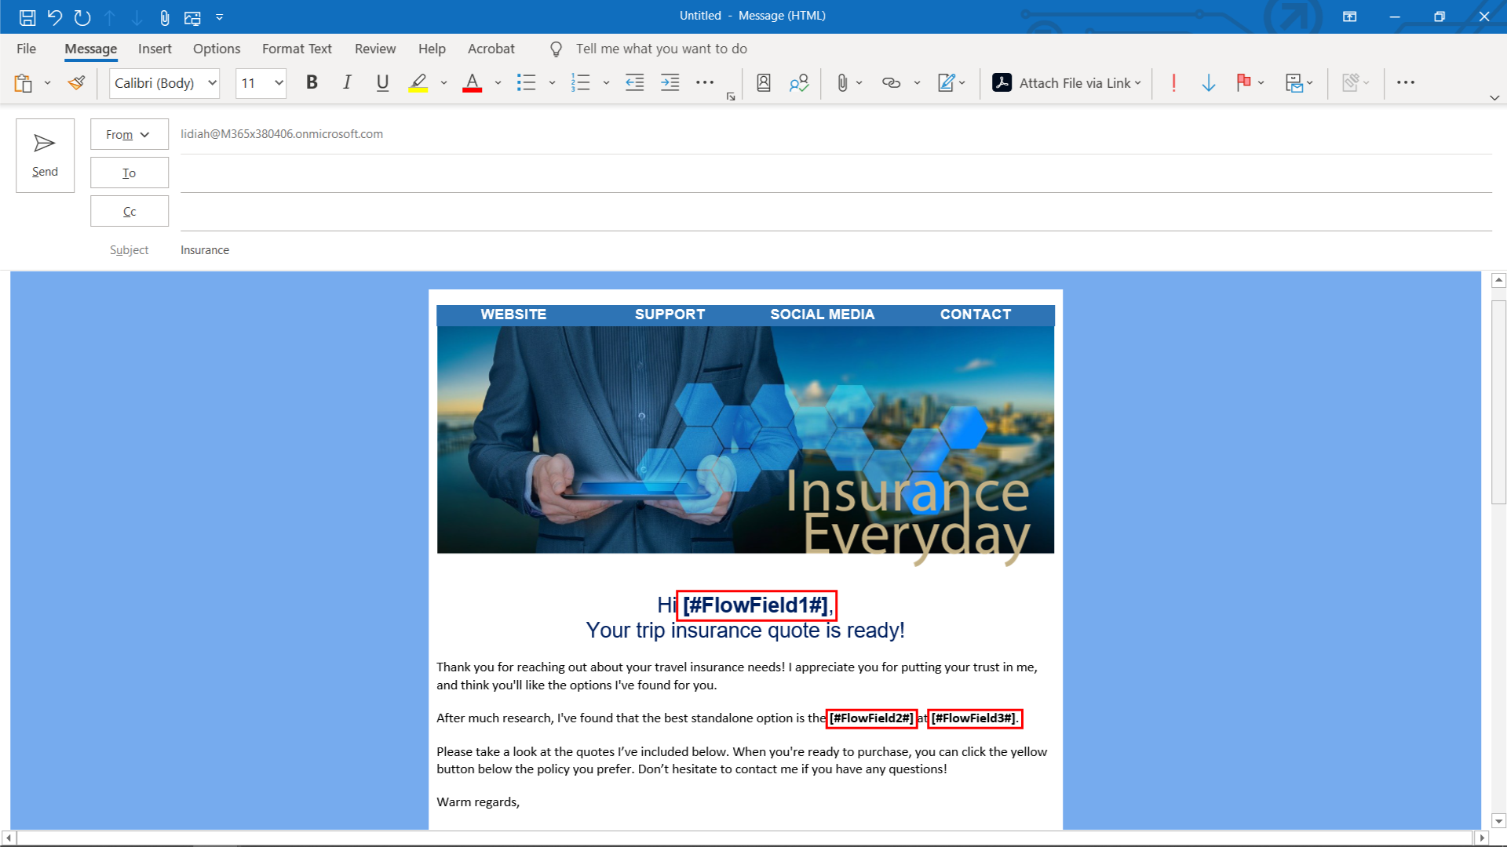Click the Send button

(x=45, y=155)
